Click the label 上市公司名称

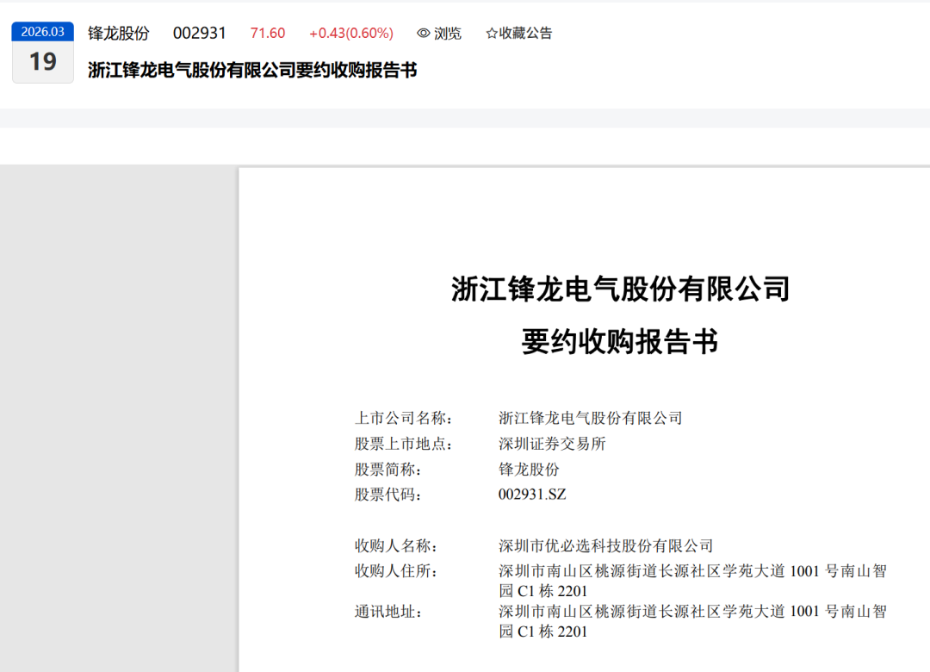403,418
